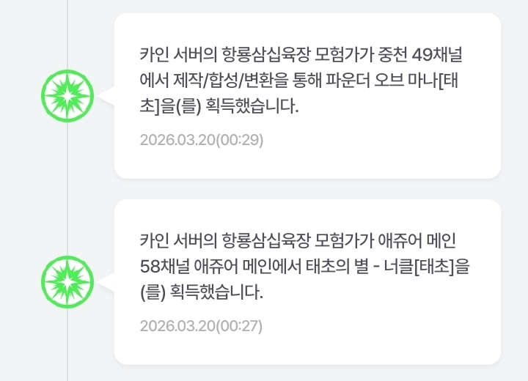The image size is (528, 381).
Task: Click the 2026.03.20(00:29) timestamp
Action: pos(201,140)
